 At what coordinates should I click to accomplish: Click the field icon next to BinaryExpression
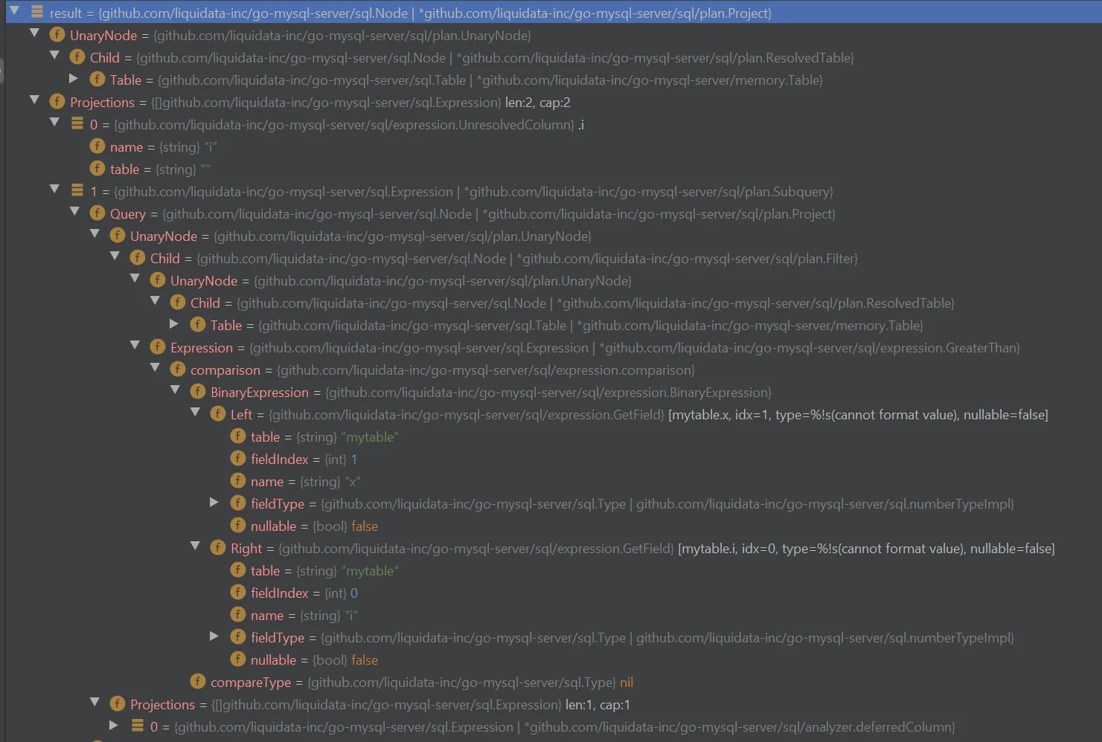(x=198, y=392)
